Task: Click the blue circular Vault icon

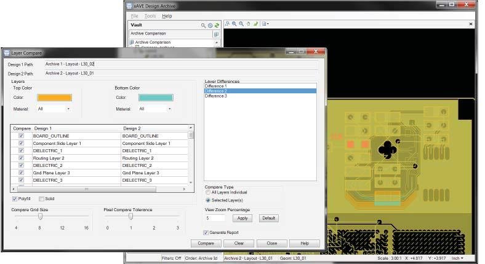Action: [210, 25]
